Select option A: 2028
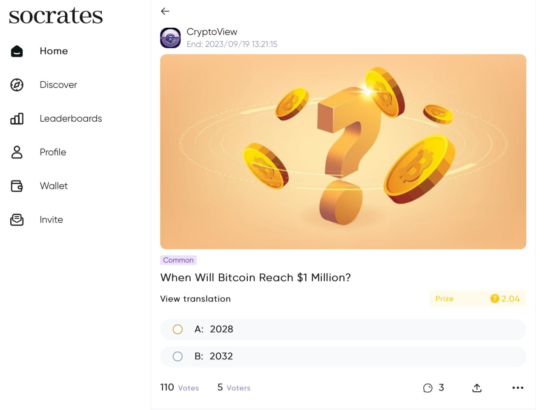The width and height of the screenshot is (545, 410). pyautogui.click(x=178, y=330)
